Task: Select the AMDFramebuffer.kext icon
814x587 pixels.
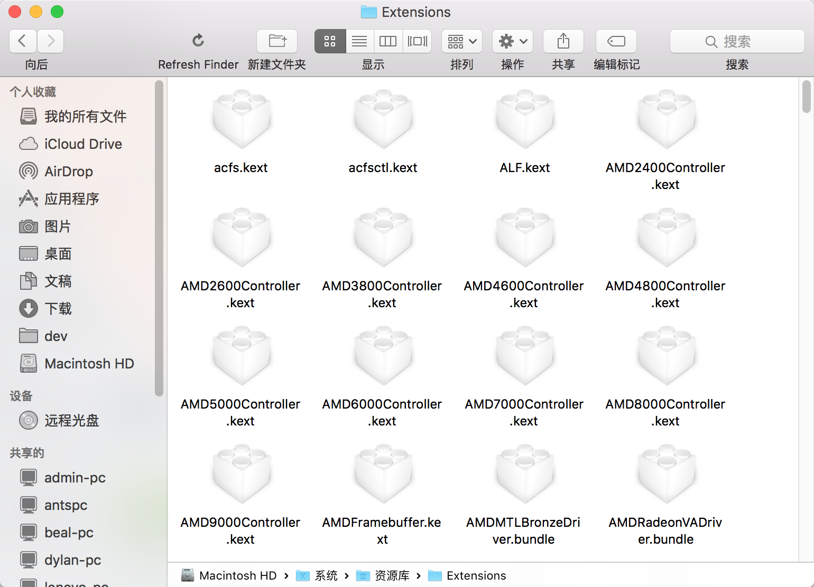Action: point(383,474)
